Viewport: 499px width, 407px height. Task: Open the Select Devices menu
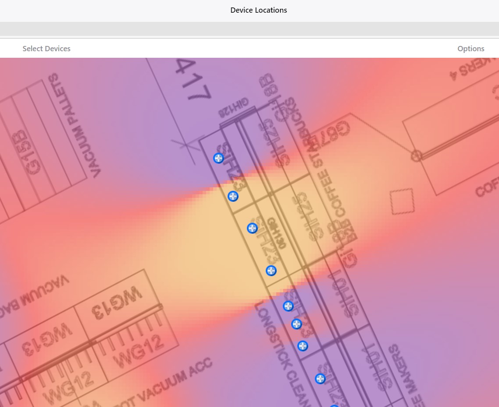[x=46, y=49]
